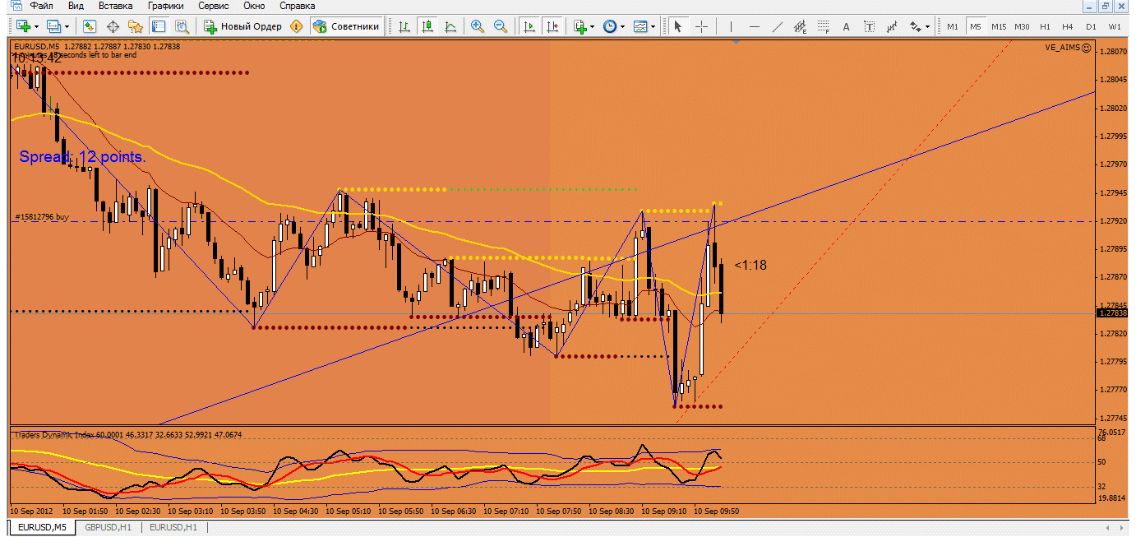1136x537 pixels.
Task: Open the Сервис menu
Action: (x=214, y=6)
